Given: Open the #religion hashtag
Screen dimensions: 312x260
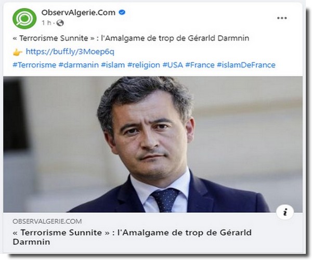Looking at the screenshot, I should [x=144, y=65].
